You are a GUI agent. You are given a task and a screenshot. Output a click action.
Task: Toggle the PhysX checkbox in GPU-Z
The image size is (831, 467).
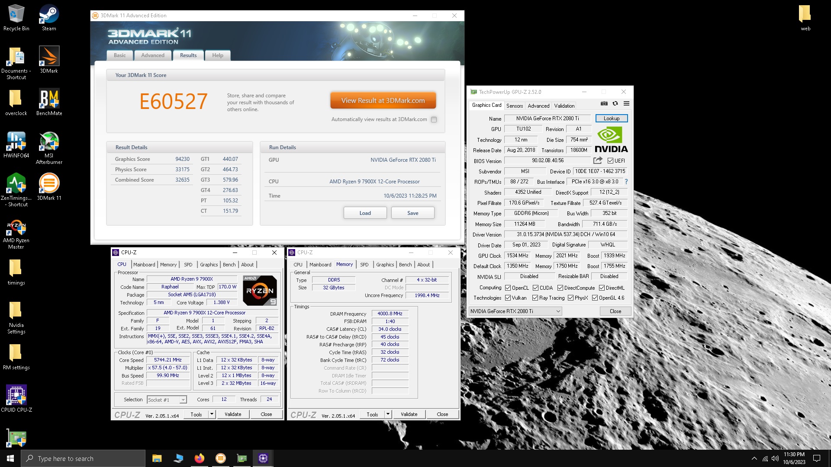coord(570,298)
